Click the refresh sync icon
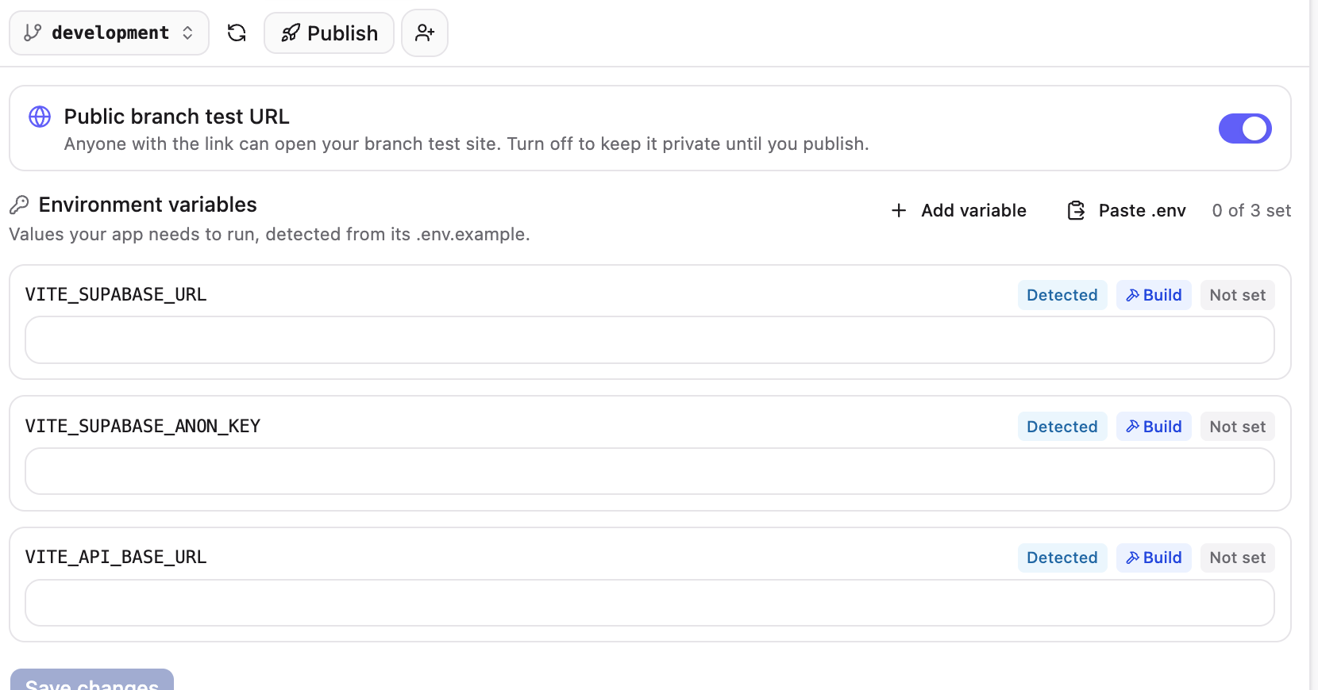The width and height of the screenshot is (1318, 690). click(x=237, y=33)
